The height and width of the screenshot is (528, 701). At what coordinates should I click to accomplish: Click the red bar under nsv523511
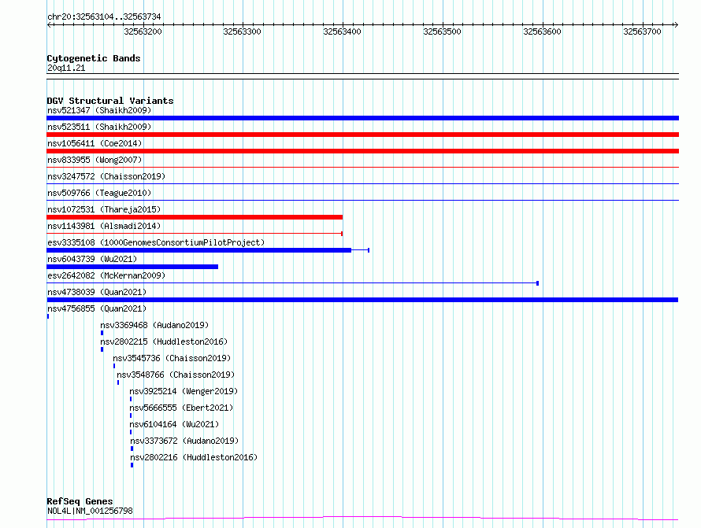362,135
